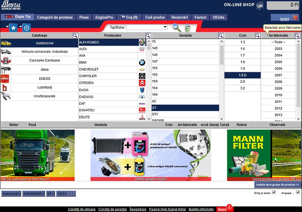Click the Varianta list scrollbar thumb
The width and height of the screenshot is (302, 212).
click(x=222, y=55)
